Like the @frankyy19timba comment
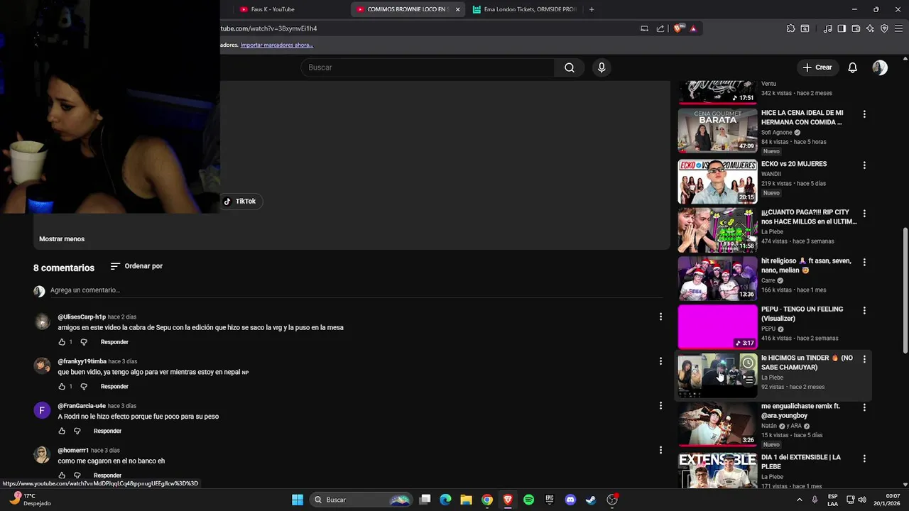Image resolution: width=909 pixels, height=511 pixels. tap(62, 387)
